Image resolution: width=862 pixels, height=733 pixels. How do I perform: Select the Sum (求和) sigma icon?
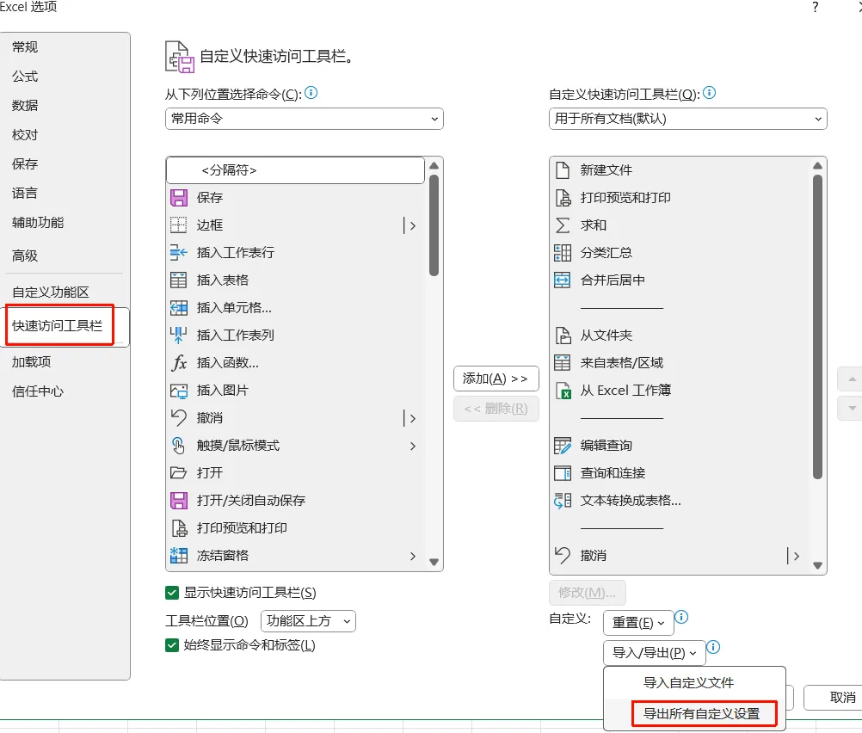point(563,225)
